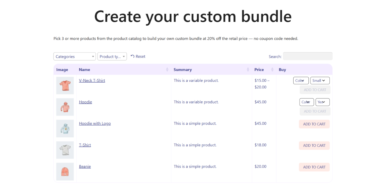The image size is (386, 184).
Task: Open the Categories filter dropdown
Action: [x=74, y=56]
